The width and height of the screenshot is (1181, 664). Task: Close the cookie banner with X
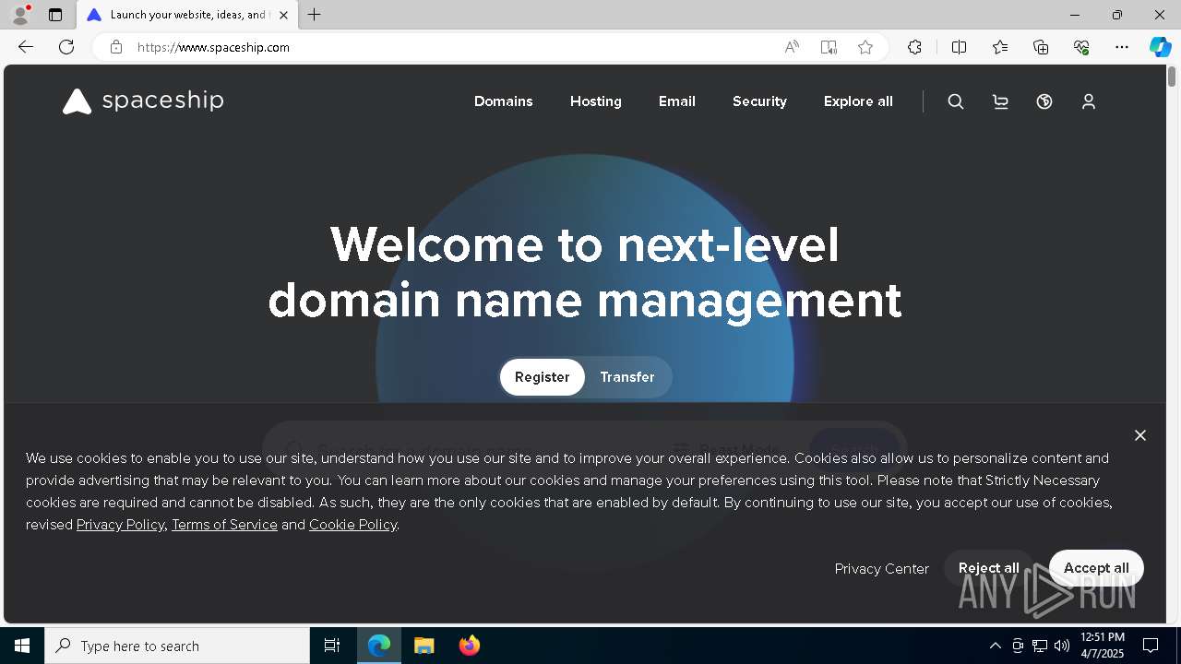(x=1140, y=435)
